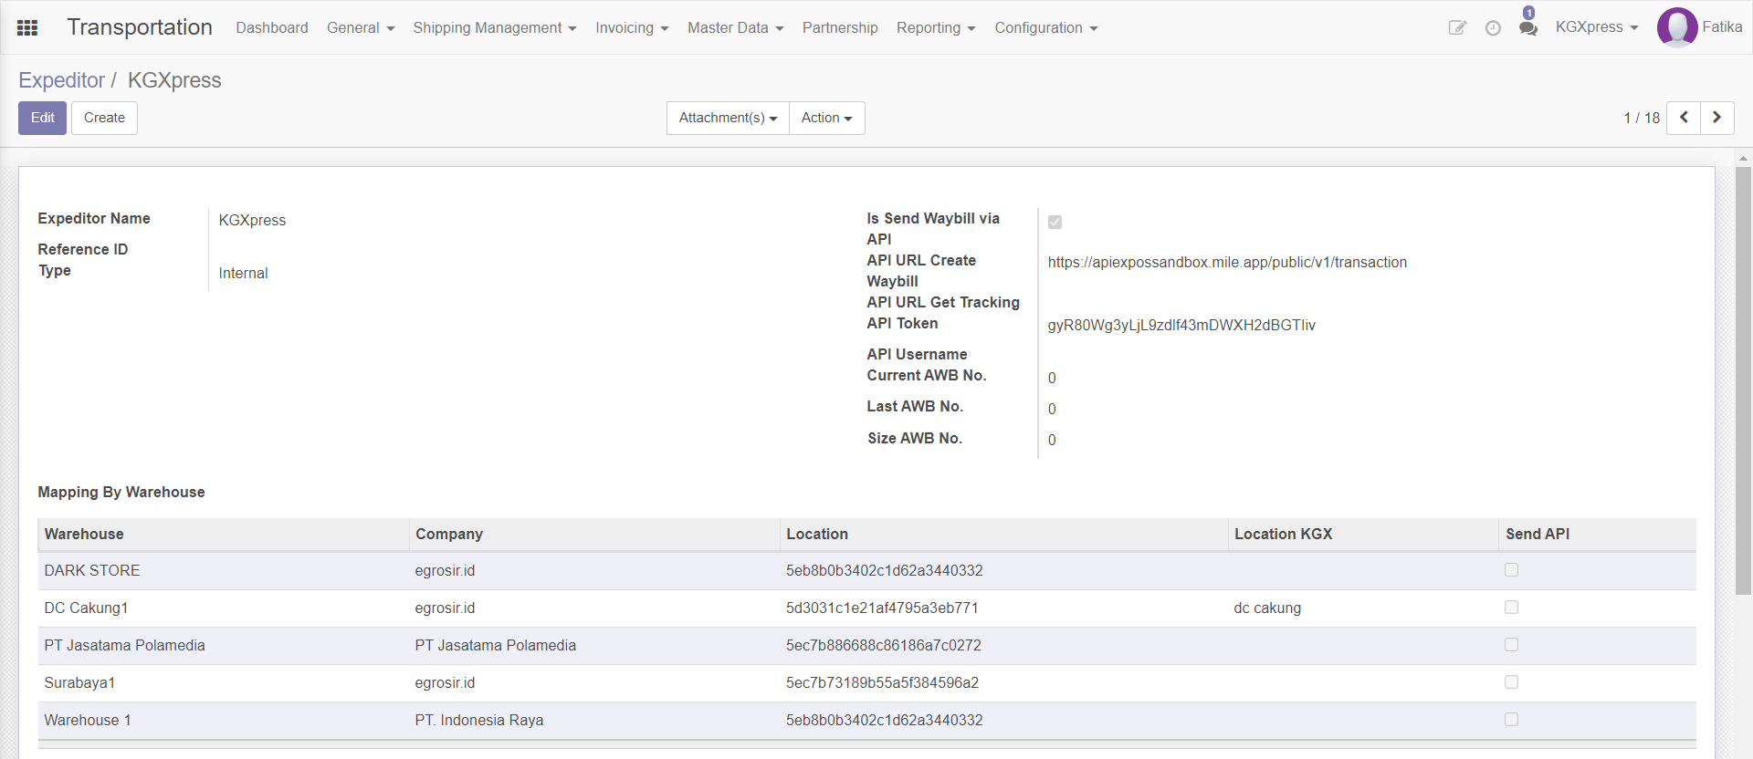Expand the Configuration dropdown
The width and height of the screenshot is (1753, 759).
pyautogui.click(x=1046, y=27)
